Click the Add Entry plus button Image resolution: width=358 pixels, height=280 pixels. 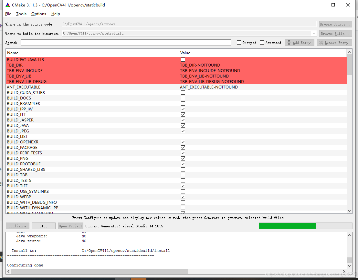click(299, 43)
